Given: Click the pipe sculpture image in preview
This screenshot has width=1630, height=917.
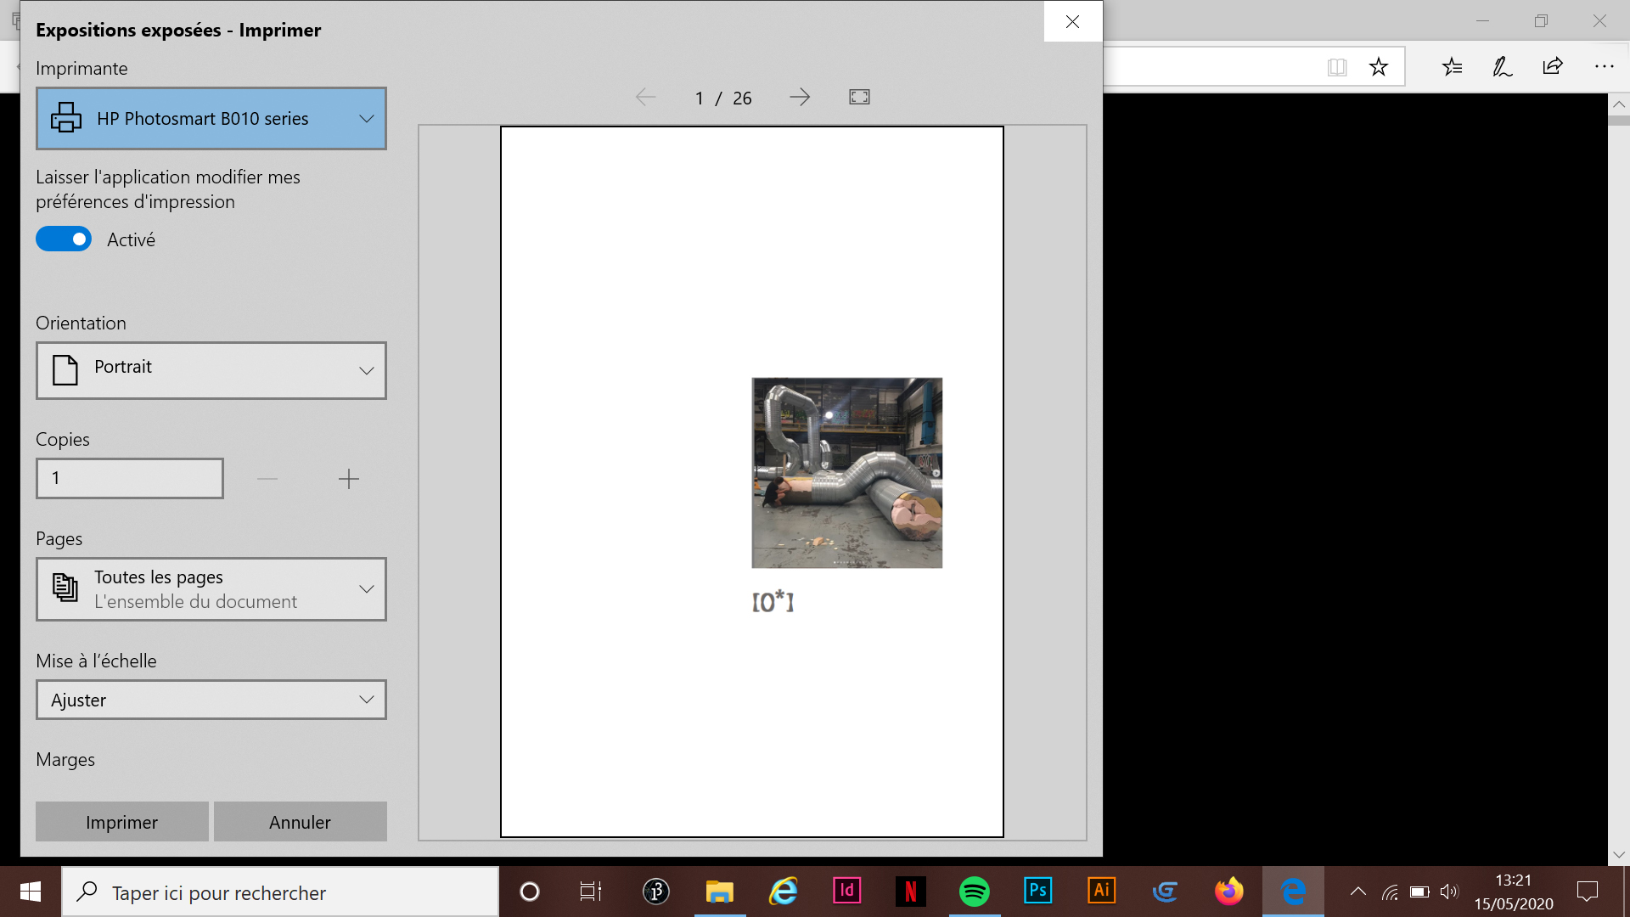Looking at the screenshot, I should tap(846, 473).
